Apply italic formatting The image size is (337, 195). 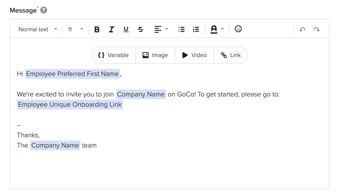(111, 29)
